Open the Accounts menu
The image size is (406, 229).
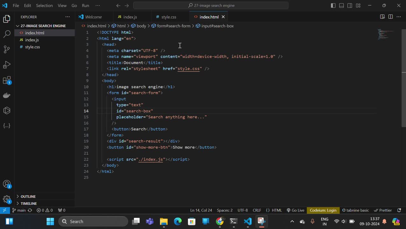(7, 184)
